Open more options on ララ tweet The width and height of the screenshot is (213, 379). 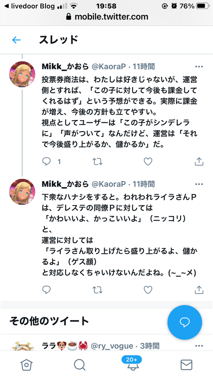click(199, 346)
